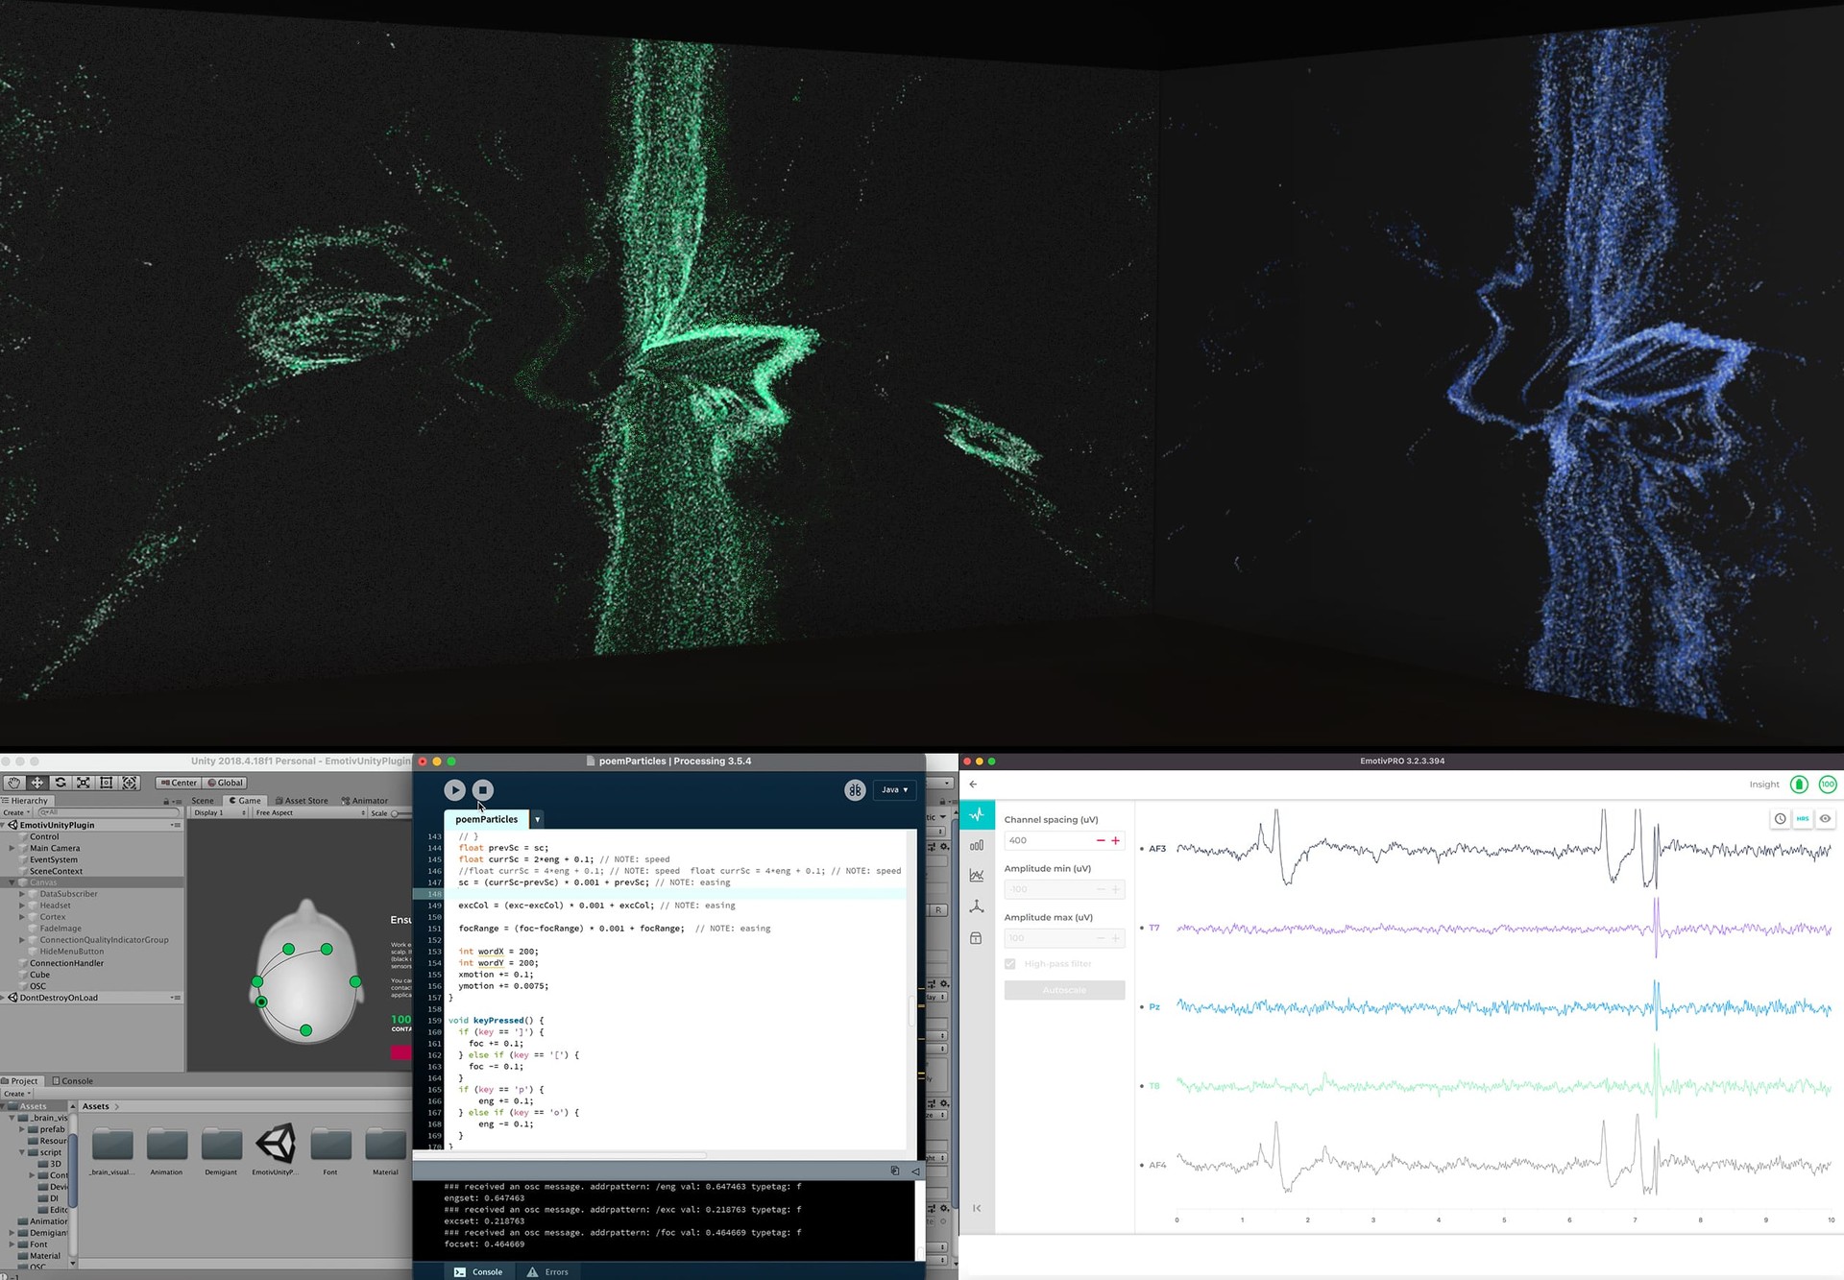Expand the DataSubscriber hierarchy item

point(22,894)
